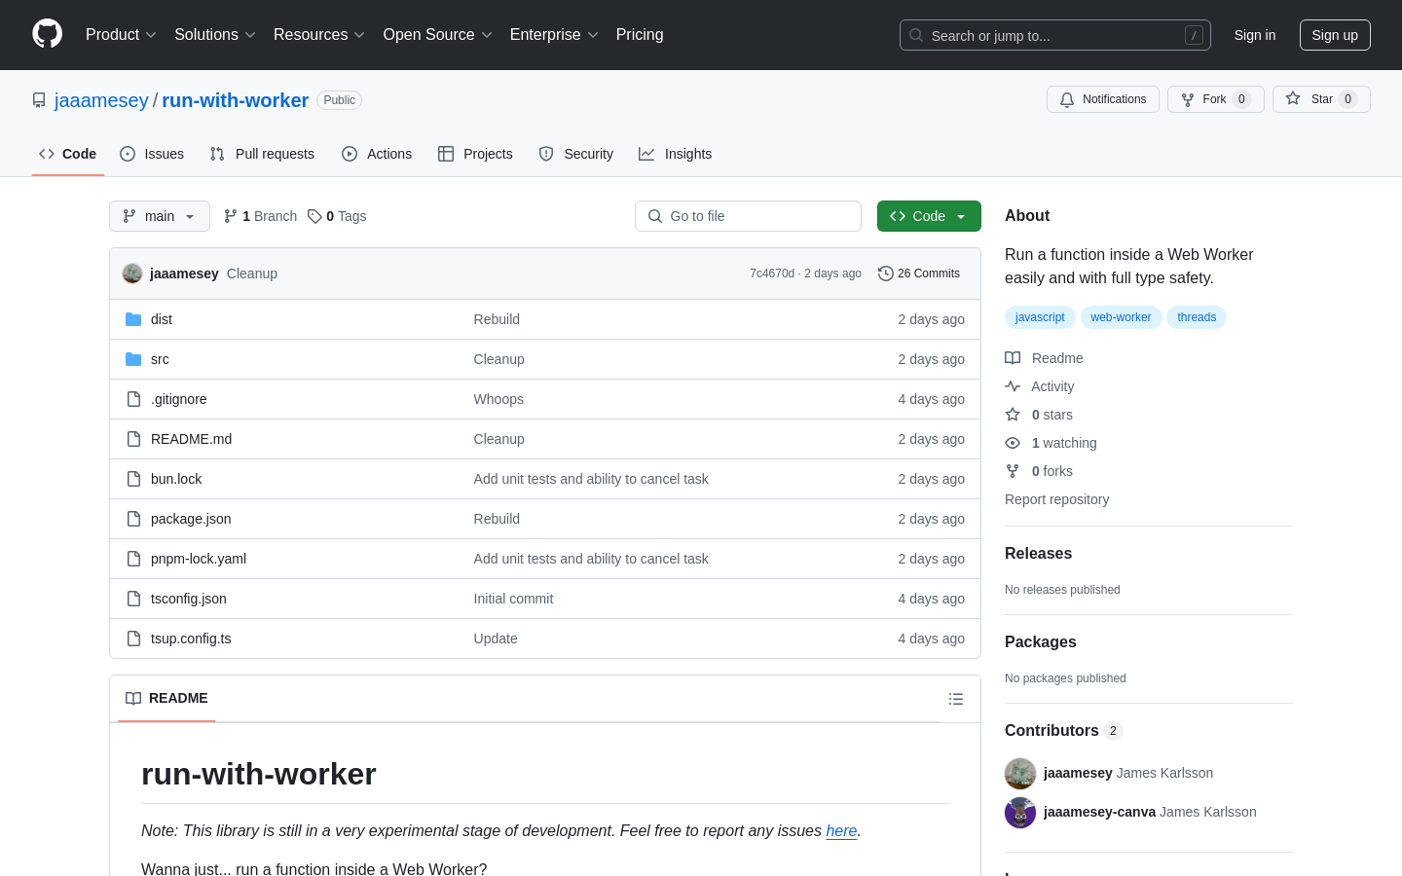Open the Solutions menu dropdown
The height and width of the screenshot is (876, 1402).
[214, 34]
